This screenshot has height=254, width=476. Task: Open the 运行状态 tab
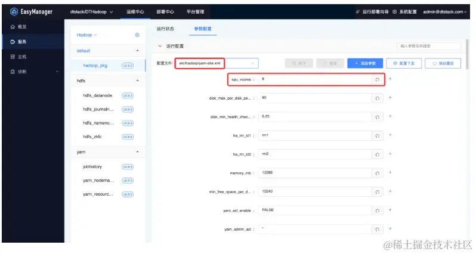click(x=165, y=29)
